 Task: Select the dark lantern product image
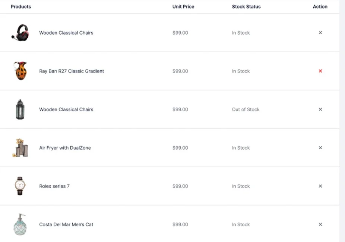click(20, 109)
